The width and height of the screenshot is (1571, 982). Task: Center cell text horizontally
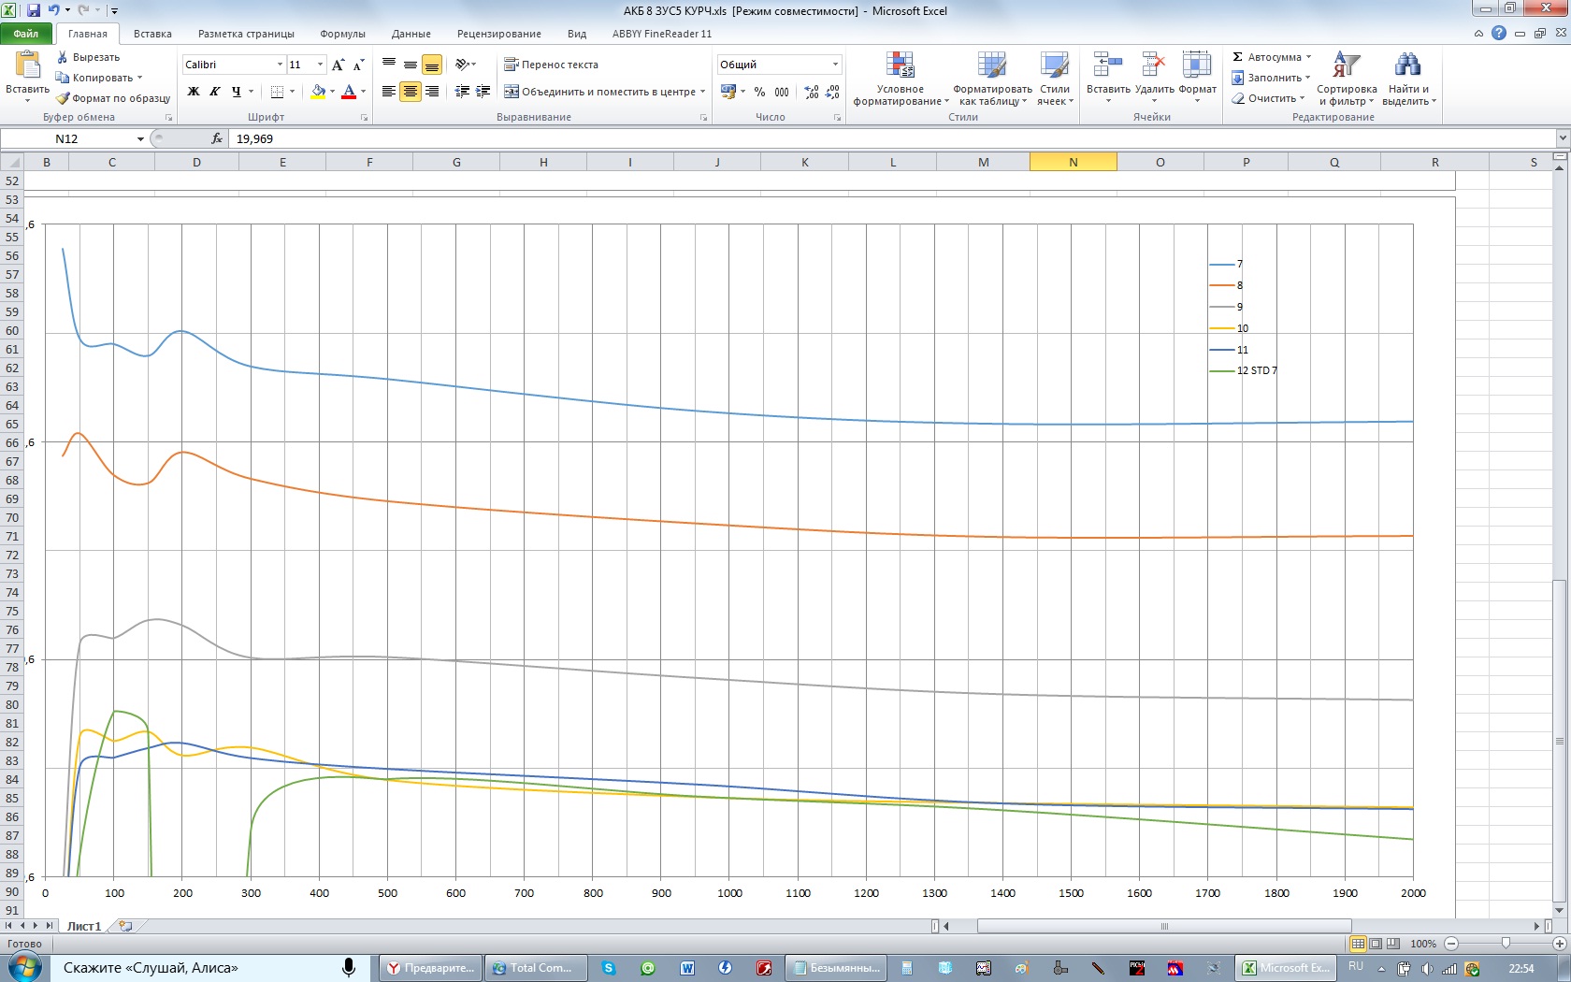point(411,92)
